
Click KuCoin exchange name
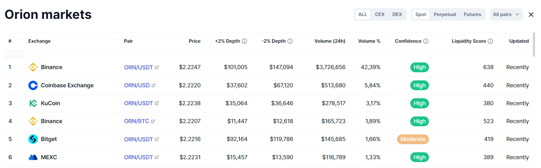[50, 103]
